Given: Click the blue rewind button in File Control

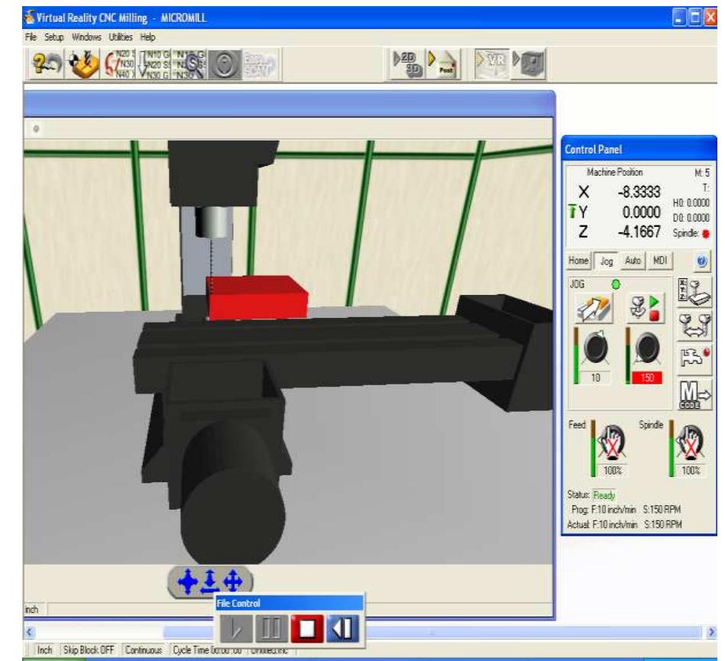Looking at the screenshot, I should click(x=342, y=629).
